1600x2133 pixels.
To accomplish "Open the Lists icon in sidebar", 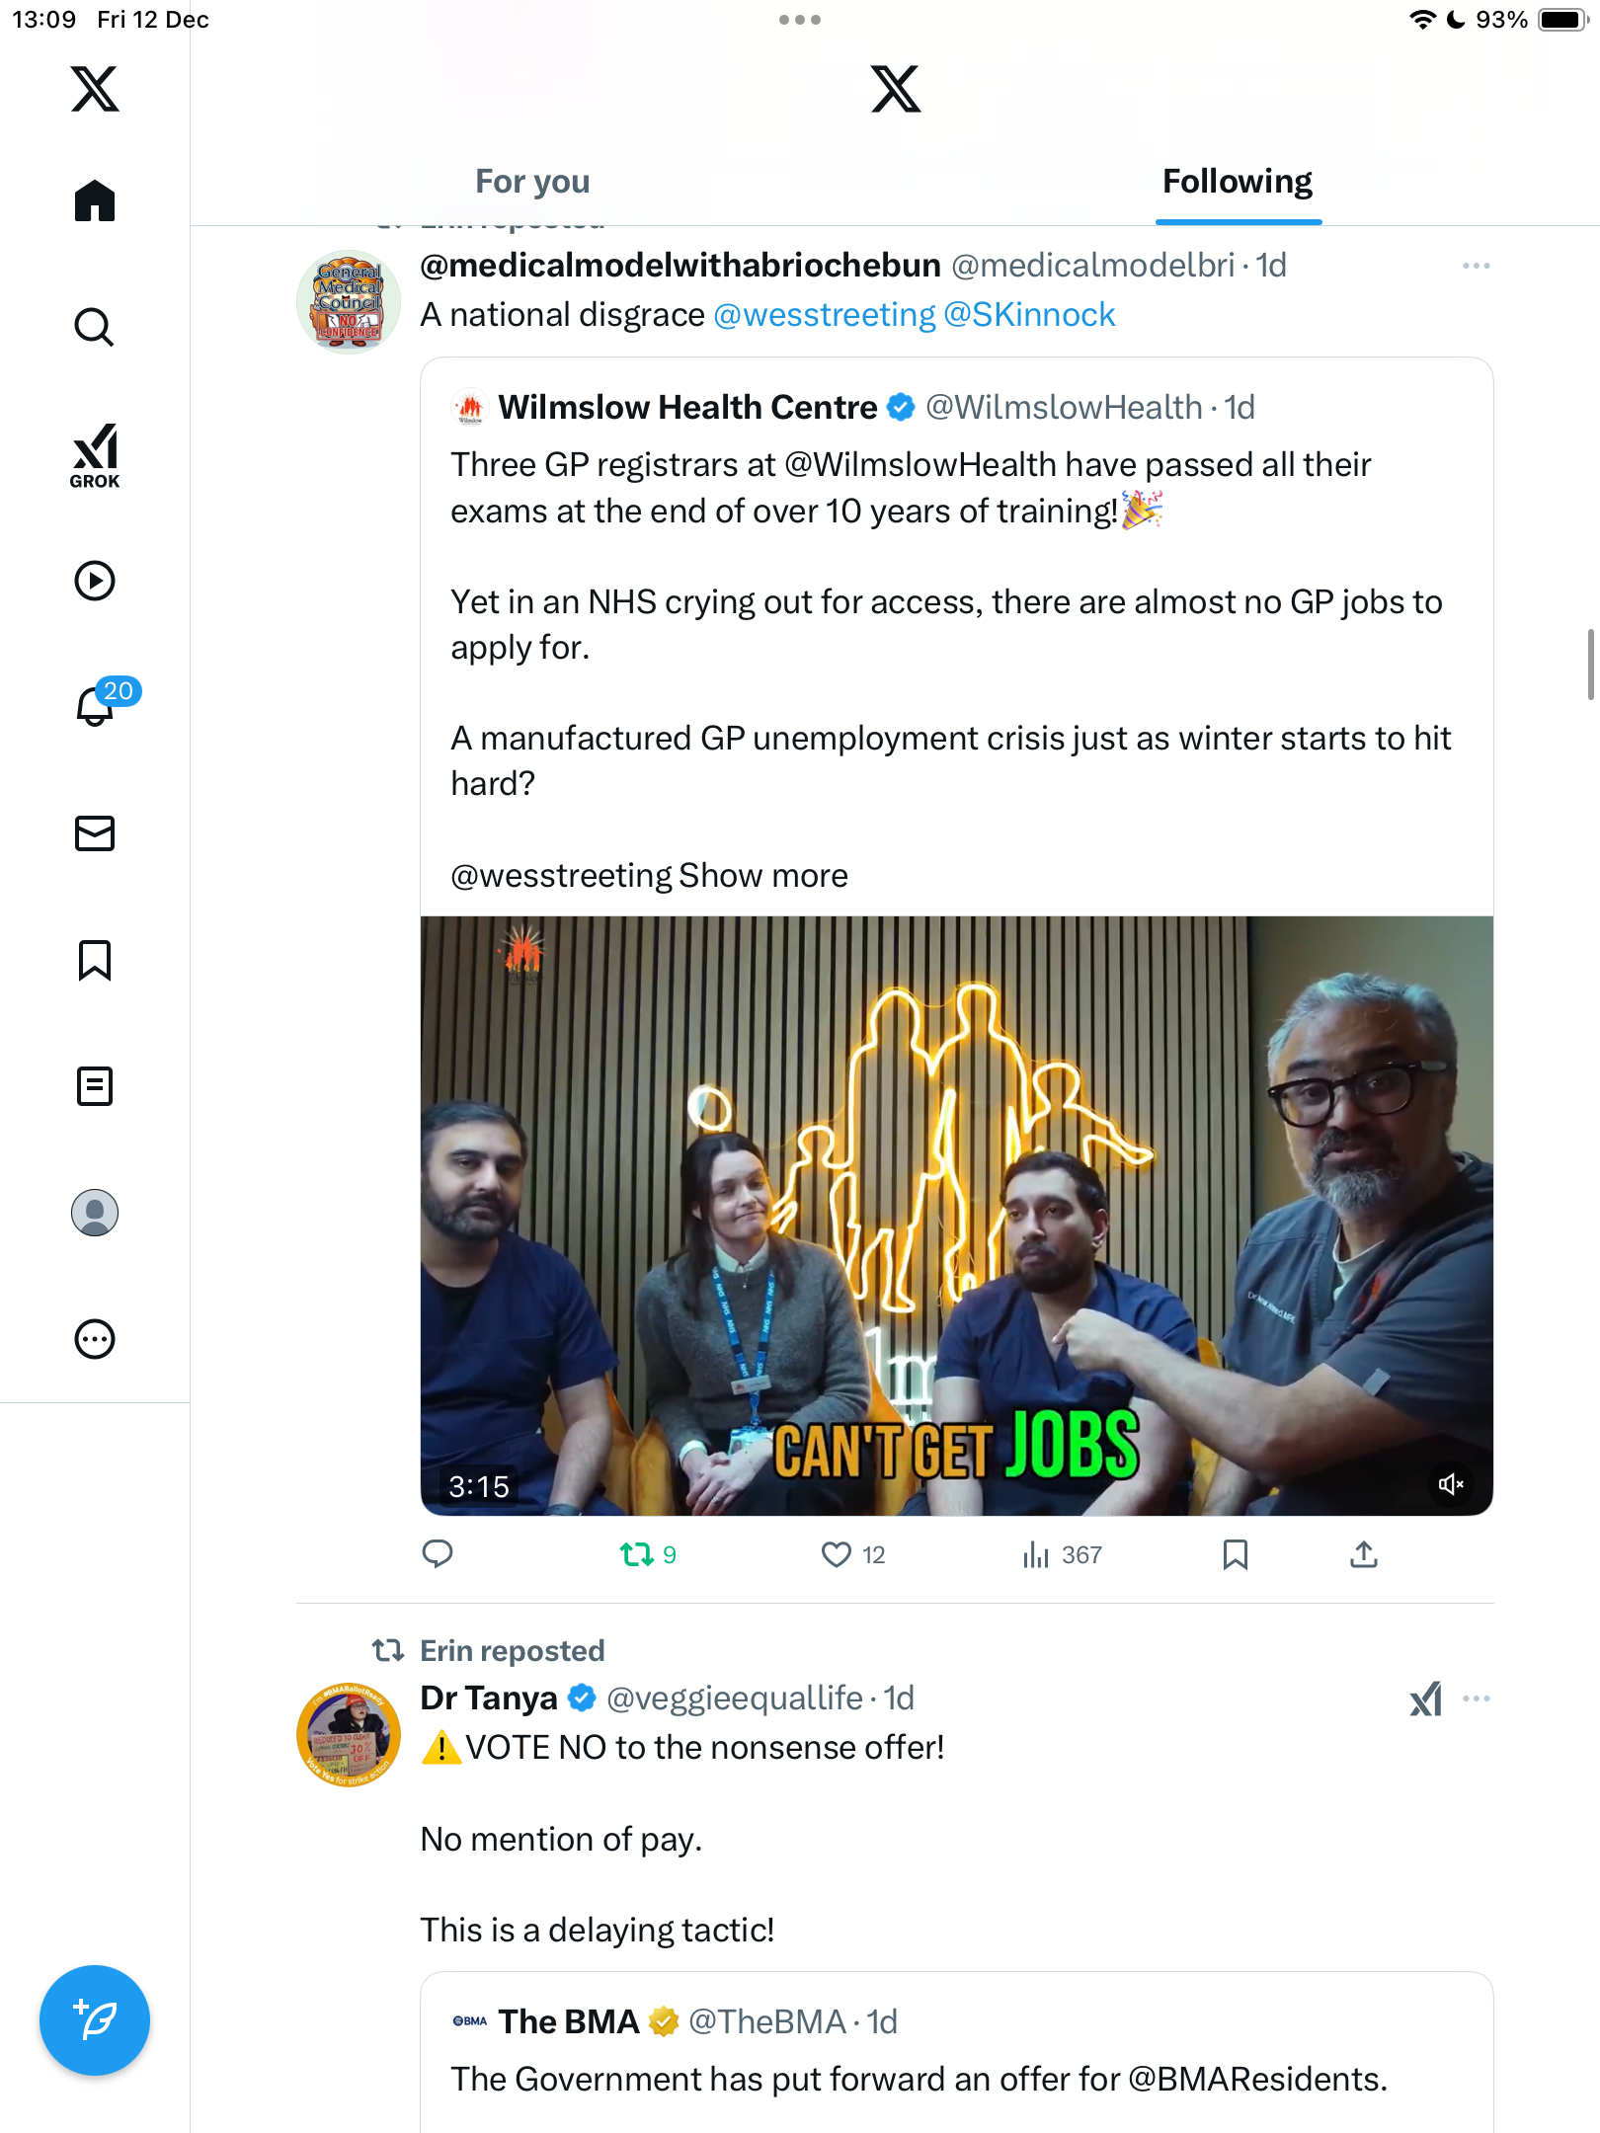I will click(x=95, y=1086).
